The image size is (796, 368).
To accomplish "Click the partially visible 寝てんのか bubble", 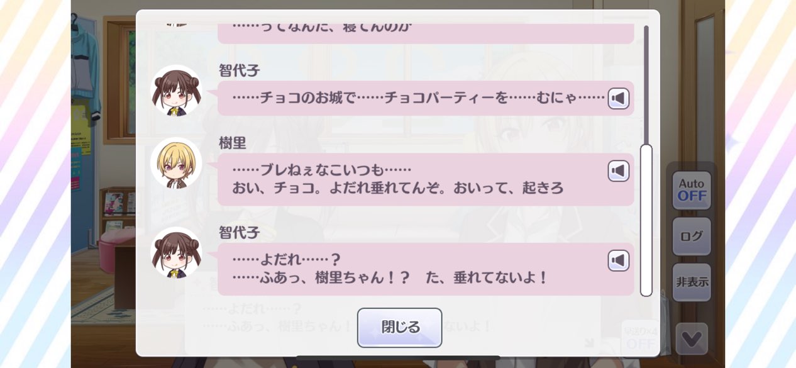I will click(x=426, y=33).
